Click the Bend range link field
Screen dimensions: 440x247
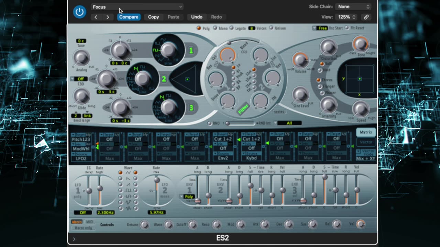click(87, 116)
